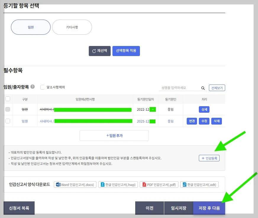The image size is (258, 218).
Task: Click the 구분 column header
Action: click(25, 99)
